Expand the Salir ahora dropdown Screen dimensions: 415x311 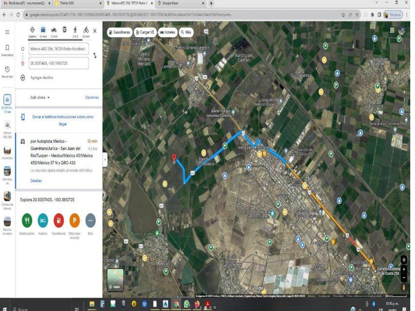click(x=40, y=97)
